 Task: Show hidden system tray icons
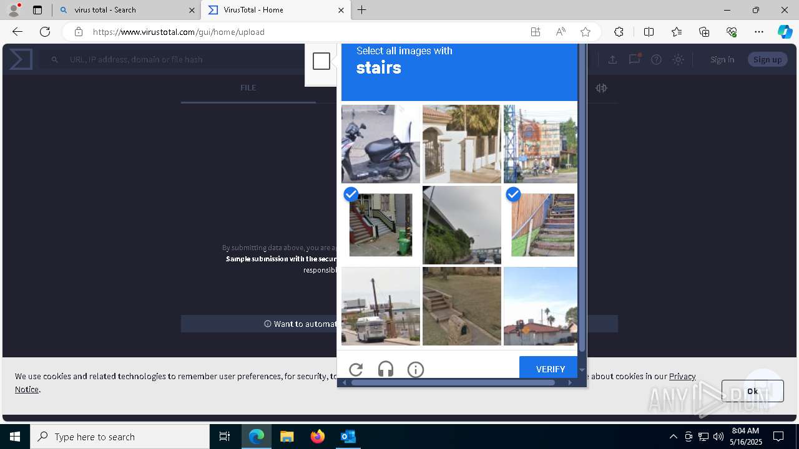tap(673, 437)
